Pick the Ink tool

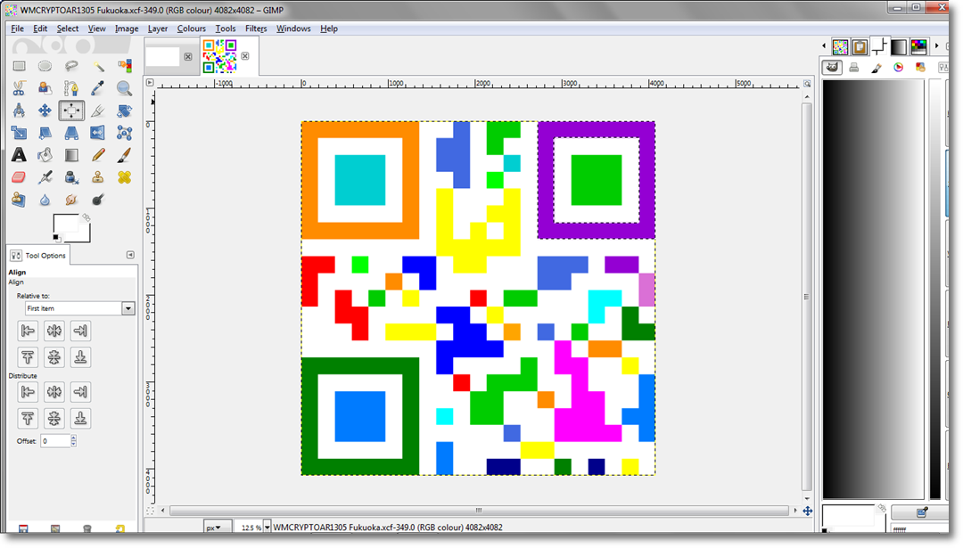[x=71, y=177]
